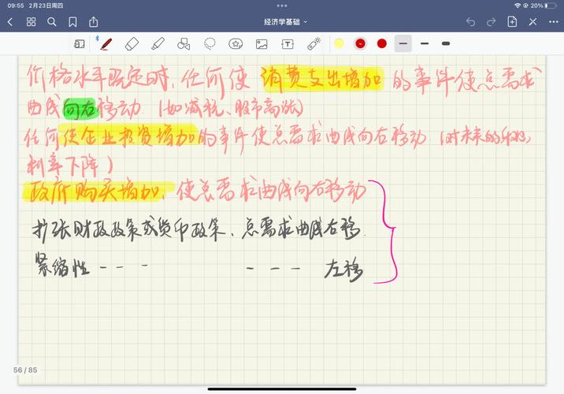Select the thinnest stroke width

pos(403,43)
